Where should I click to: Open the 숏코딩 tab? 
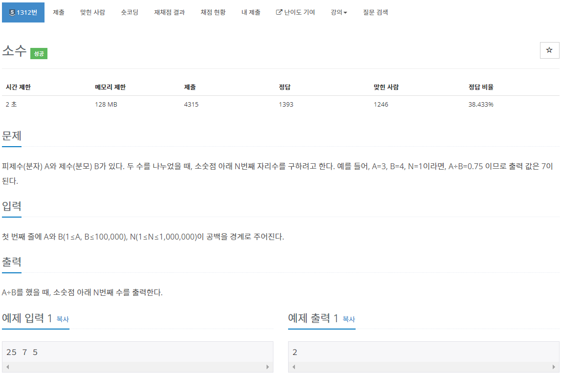click(130, 13)
